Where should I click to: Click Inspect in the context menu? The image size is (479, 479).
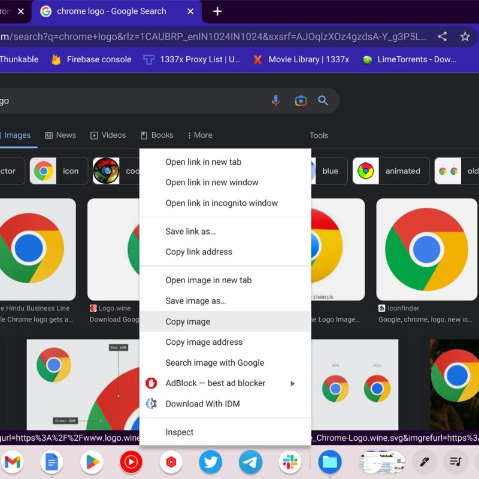pyautogui.click(x=180, y=432)
